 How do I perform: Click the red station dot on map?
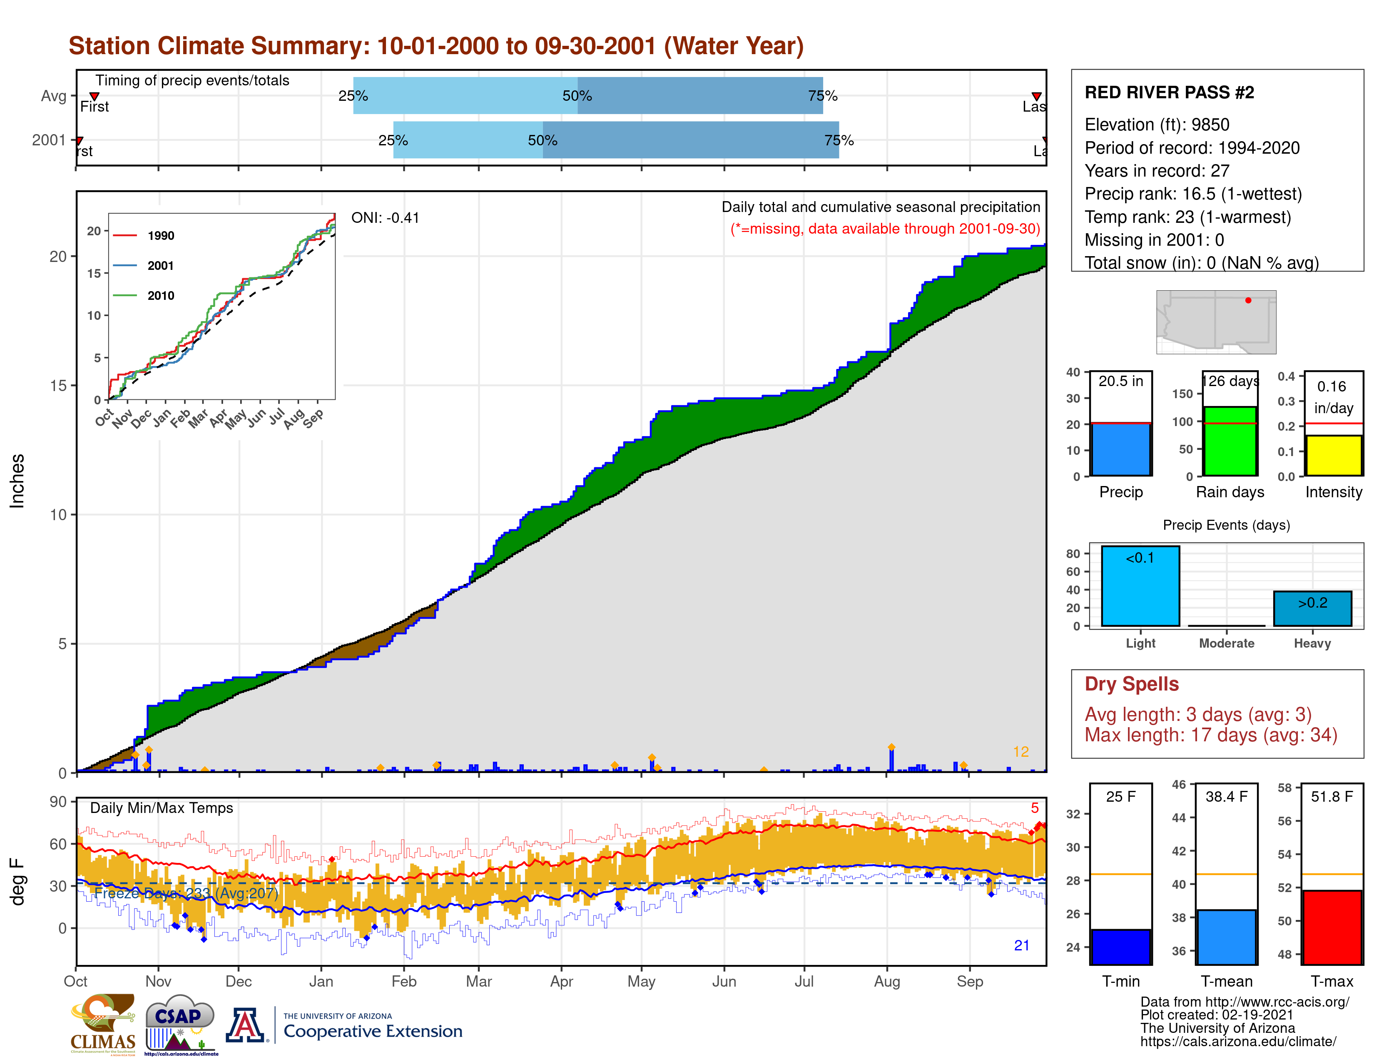tap(1248, 300)
